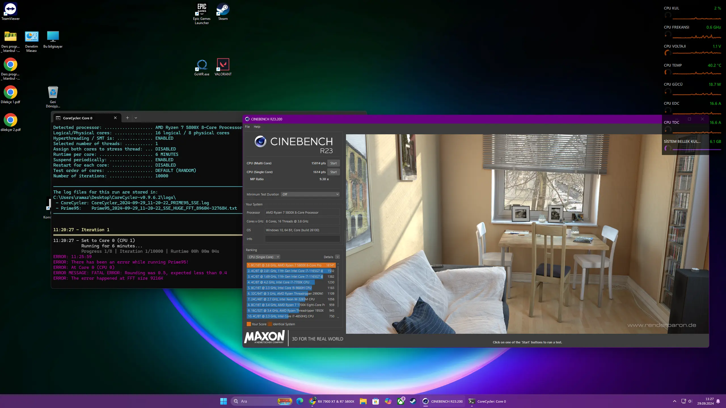Screen dimensions: 726x408
Task: Open the volume control in system tray
Action: [x=690, y=401]
